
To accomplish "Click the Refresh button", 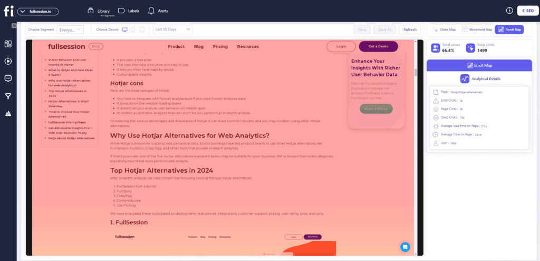I will 410,29.
